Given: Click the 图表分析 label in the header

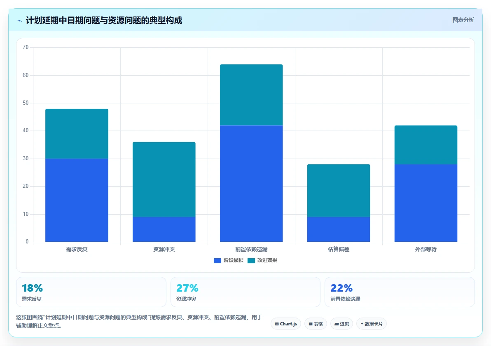Looking at the screenshot, I should (x=463, y=20).
